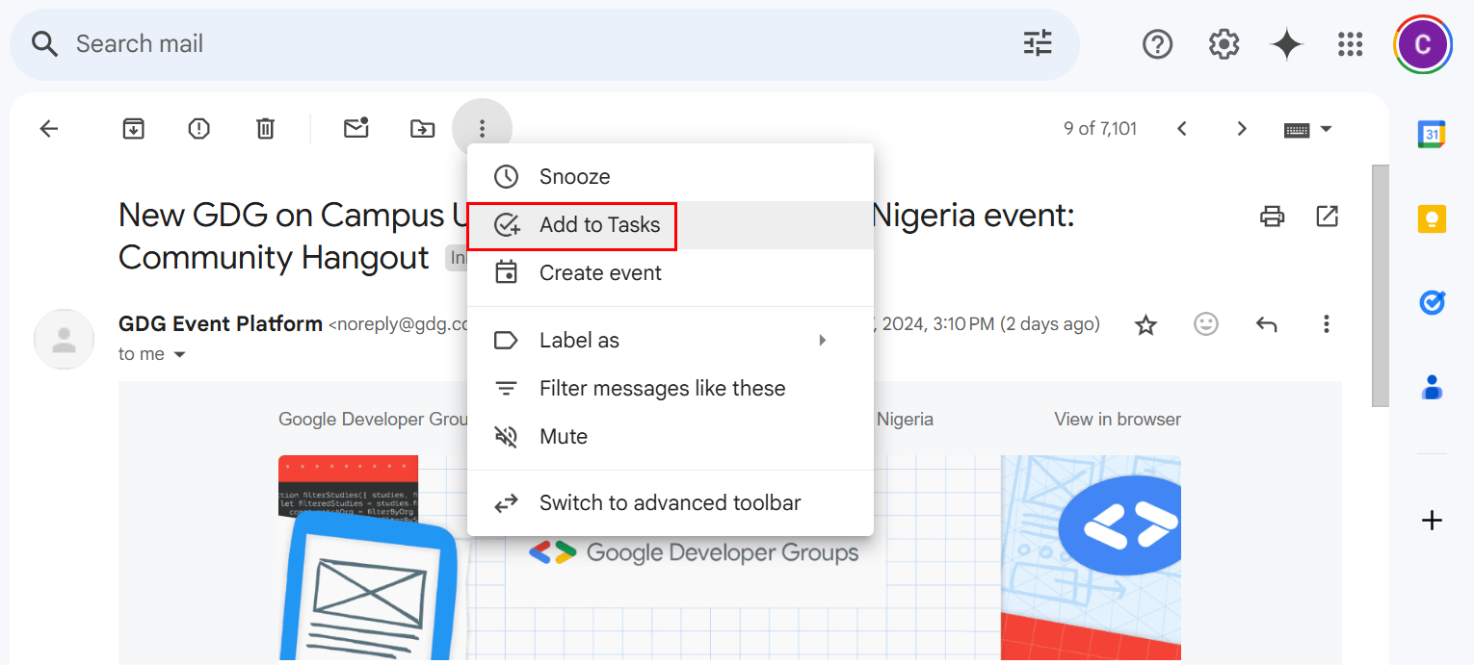Open Google Keep in the side panel

1432,218
